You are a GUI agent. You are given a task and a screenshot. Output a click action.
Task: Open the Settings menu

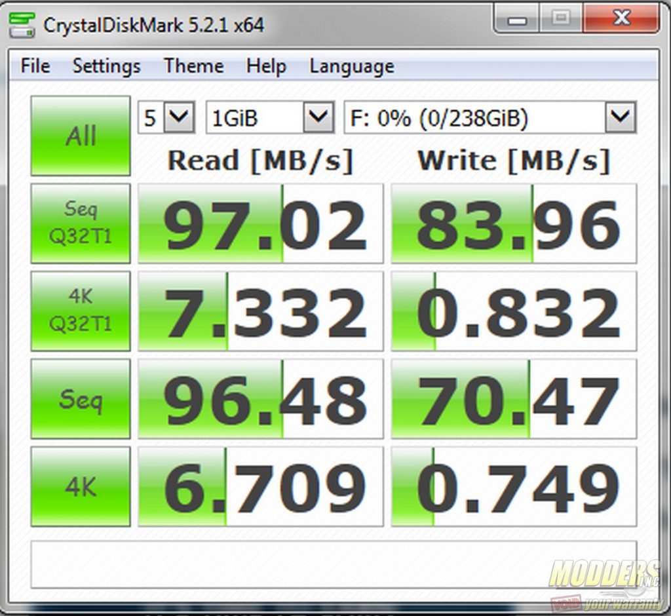[x=107, y=66]
